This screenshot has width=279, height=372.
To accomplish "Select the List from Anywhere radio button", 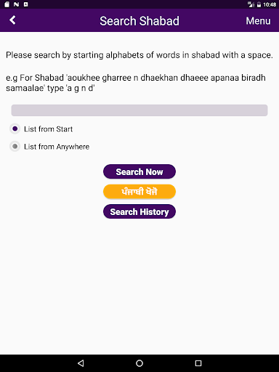I will [15, 146].
